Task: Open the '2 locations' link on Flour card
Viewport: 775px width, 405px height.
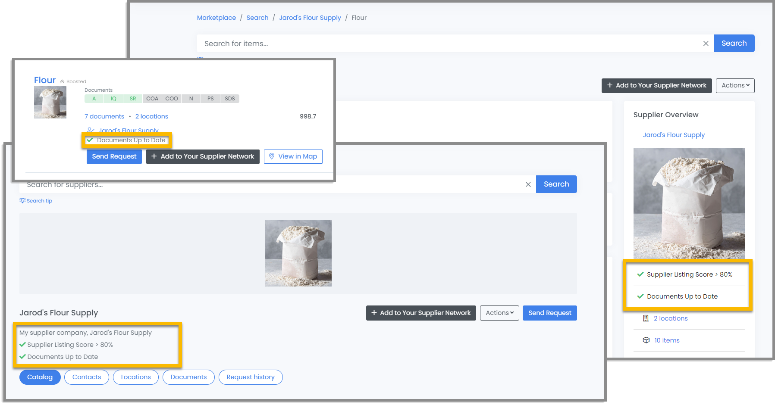Action: (x=152, y=116)
